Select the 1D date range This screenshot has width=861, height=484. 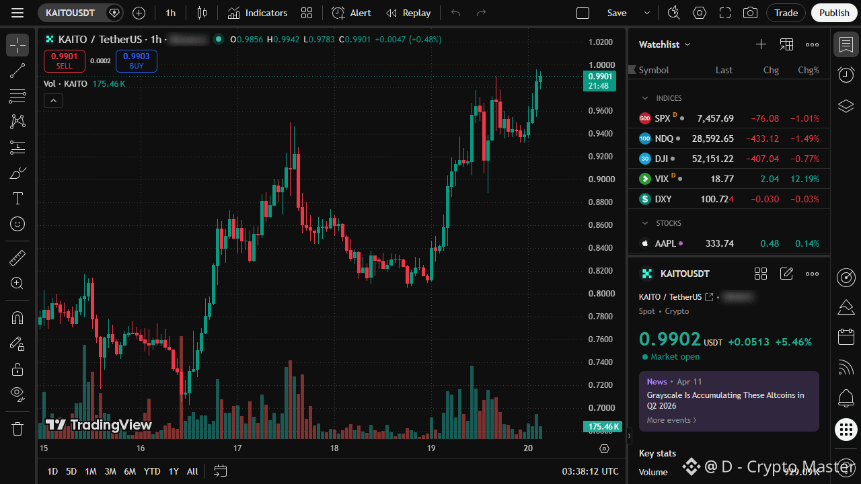click(x=52, y=471)
